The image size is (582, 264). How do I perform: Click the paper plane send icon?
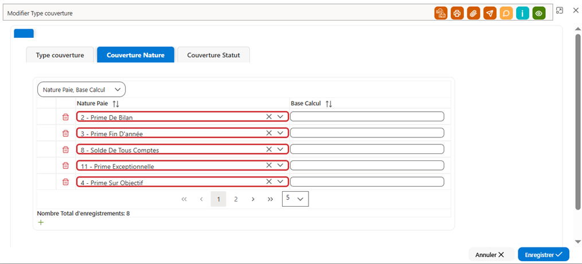[x=490, y=13]
